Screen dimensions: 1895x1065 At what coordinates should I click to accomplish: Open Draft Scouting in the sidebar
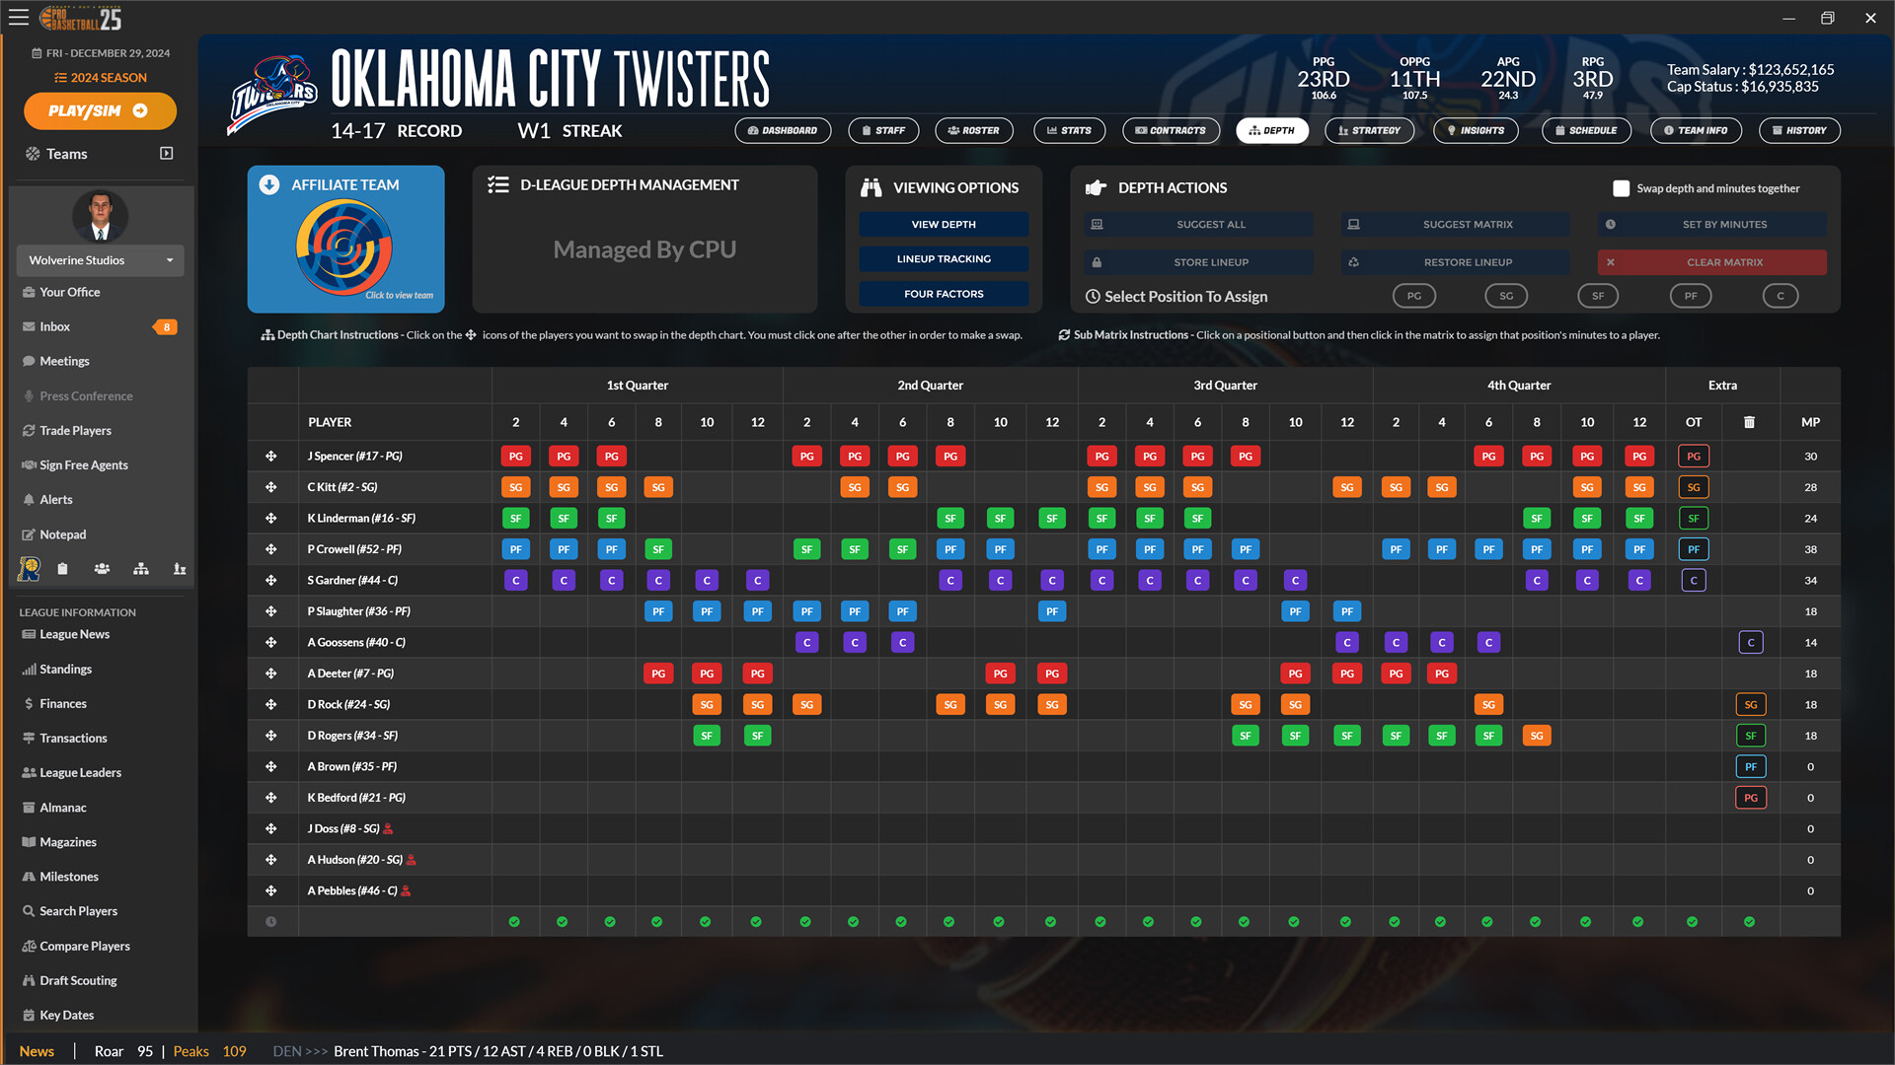(77, 980)
